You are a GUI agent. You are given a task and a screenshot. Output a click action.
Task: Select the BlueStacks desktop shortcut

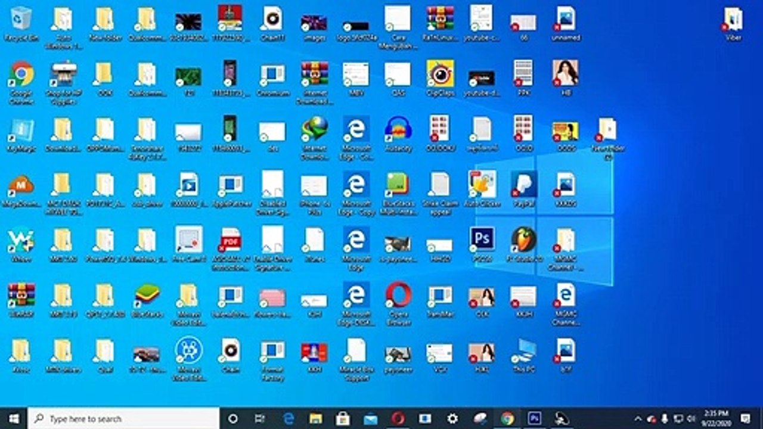147,300
